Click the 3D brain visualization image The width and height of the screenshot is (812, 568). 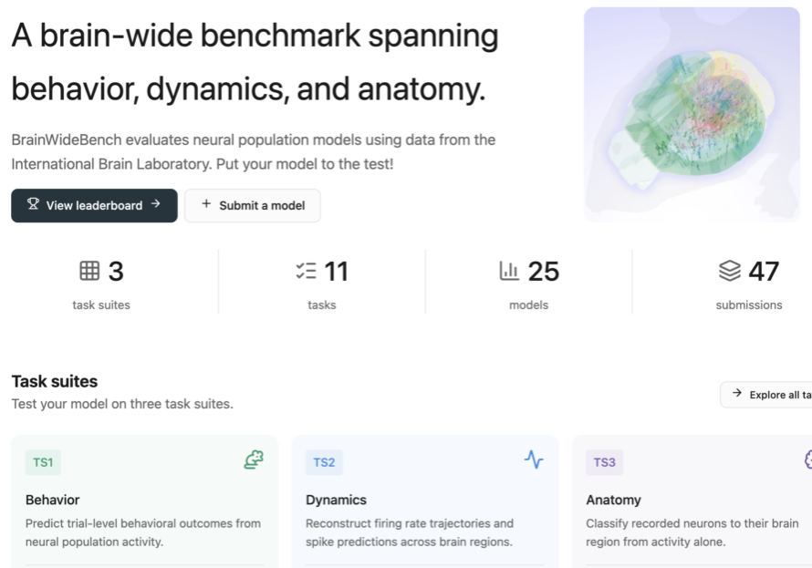click(x=692, y=115)
